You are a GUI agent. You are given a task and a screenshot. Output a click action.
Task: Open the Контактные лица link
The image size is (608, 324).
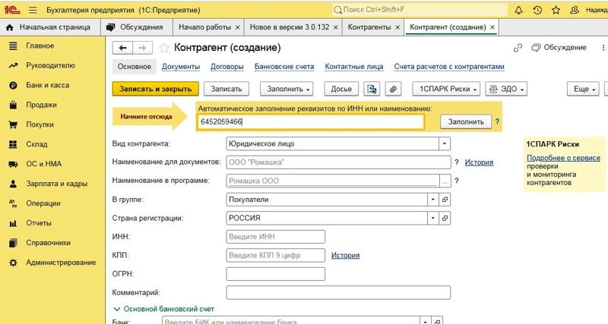point(354,67)
